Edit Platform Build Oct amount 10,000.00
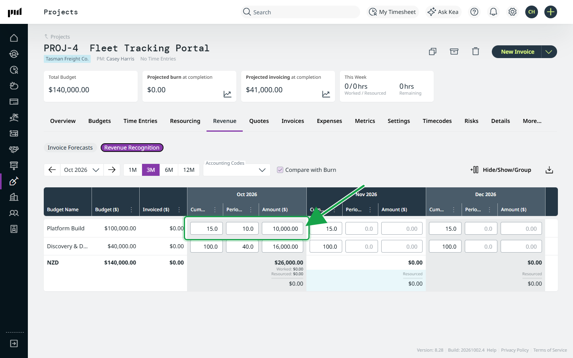The height and width of the screenshot is (358, 573). click(283, 228)
